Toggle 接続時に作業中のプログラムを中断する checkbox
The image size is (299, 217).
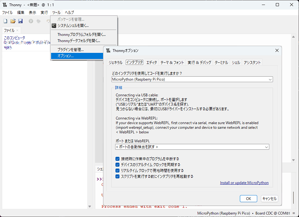tap(118, 159)
